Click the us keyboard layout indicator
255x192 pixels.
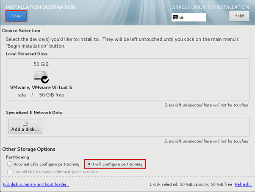pyautogui.click(x=188, y=17)
